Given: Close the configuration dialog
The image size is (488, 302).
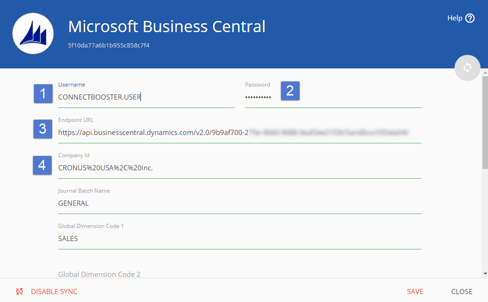Looking at the screenshot, I should click(461, 292).
